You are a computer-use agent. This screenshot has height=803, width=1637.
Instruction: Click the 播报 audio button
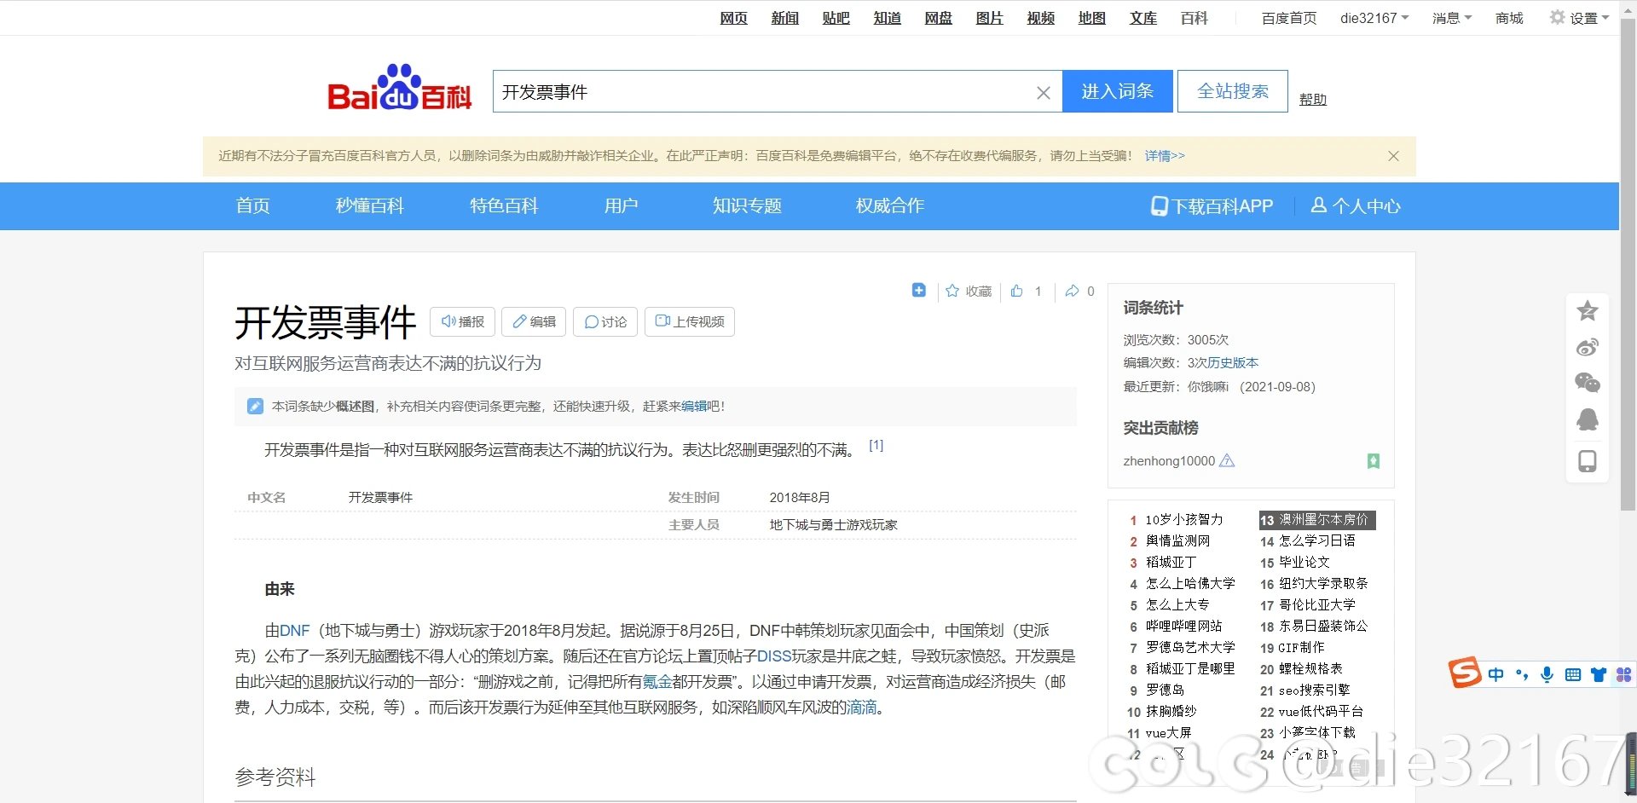click(x=462, y=321)
